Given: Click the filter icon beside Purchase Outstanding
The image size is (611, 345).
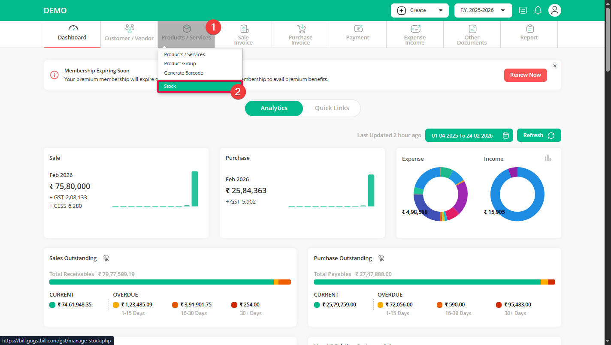Looking at the screenshot, I should (x=381, y=258).
